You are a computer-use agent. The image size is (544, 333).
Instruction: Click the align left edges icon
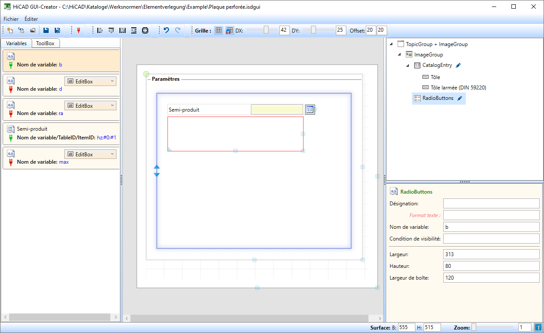point(100,30)
